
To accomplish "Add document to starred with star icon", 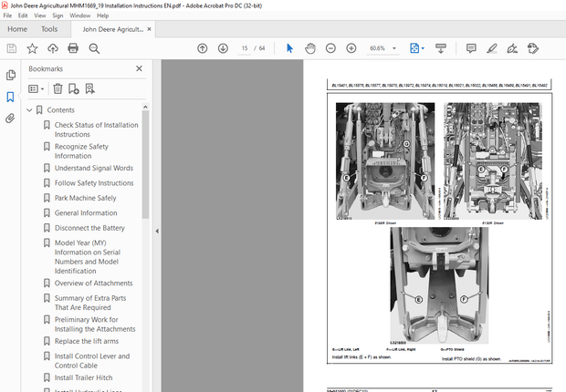I will click(x=32, y=48).
